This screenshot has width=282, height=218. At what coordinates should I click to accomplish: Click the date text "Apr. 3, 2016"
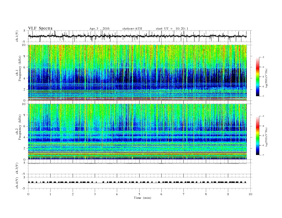99,28
